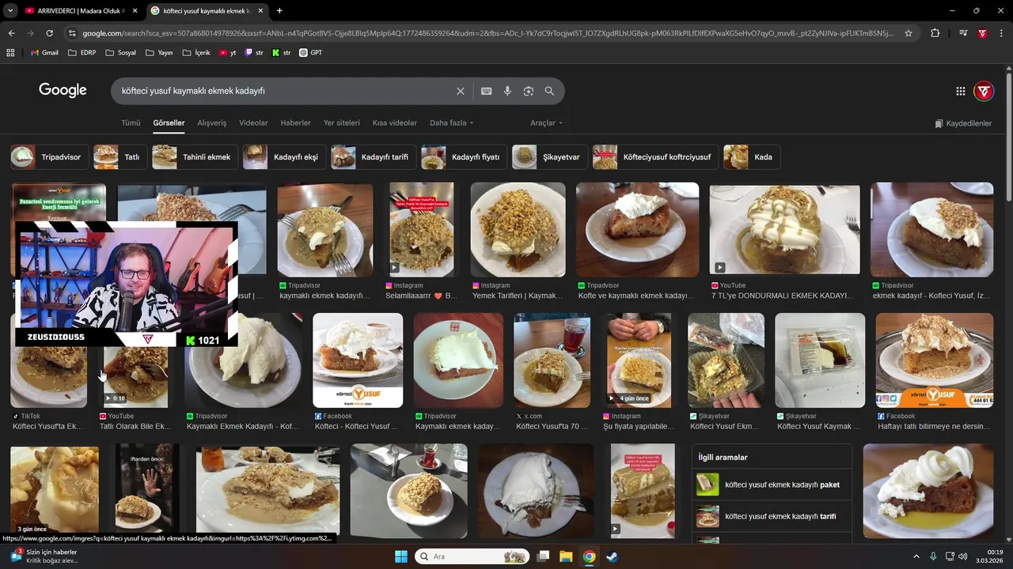1013x569 pixels.
Task: Bookmark this page with the star icon
Action: tap(909, 33)
